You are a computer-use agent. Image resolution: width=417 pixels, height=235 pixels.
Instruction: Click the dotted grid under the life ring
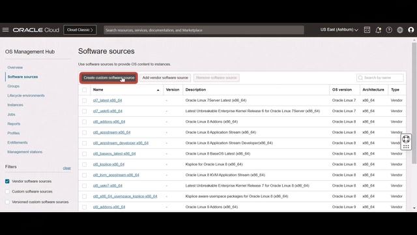click(406, 146)
